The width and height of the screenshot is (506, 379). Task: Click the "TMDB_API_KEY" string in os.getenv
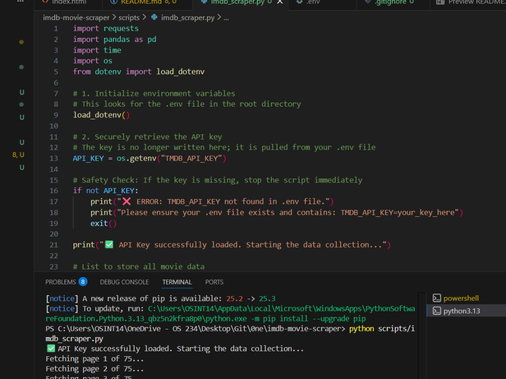coord(191,159)
